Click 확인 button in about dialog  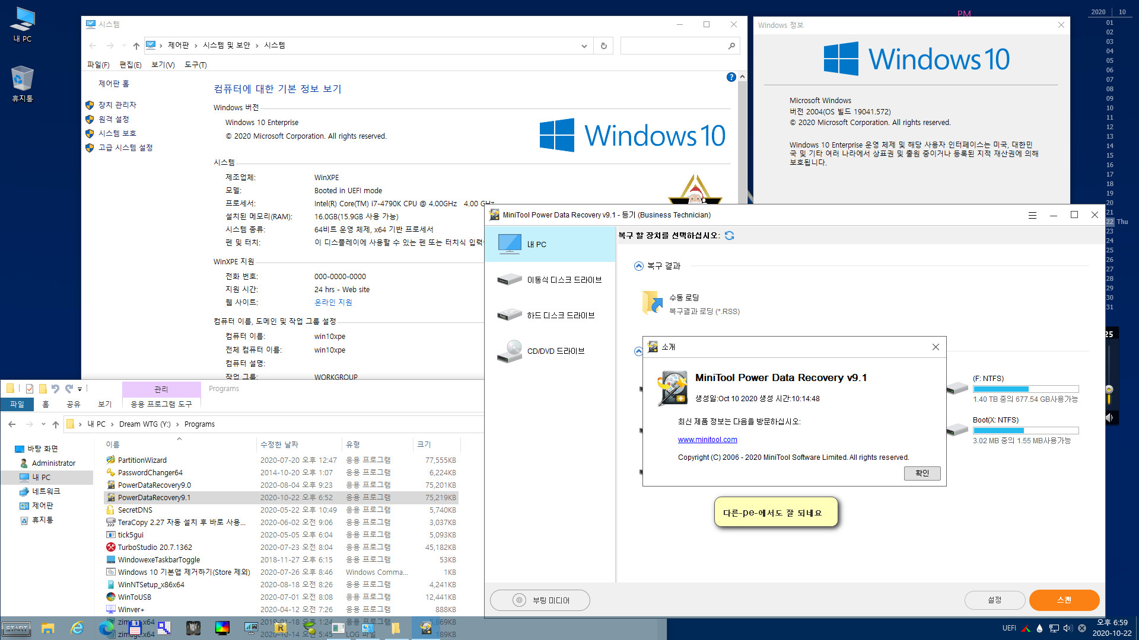[922, 473]
